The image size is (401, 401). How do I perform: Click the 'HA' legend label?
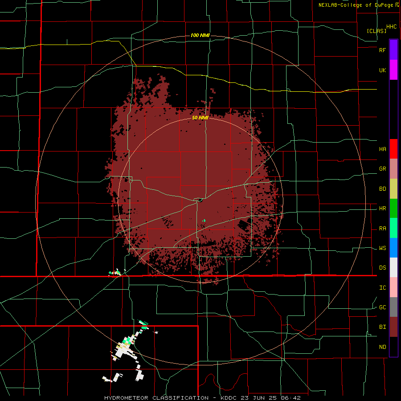click(382, 149)
